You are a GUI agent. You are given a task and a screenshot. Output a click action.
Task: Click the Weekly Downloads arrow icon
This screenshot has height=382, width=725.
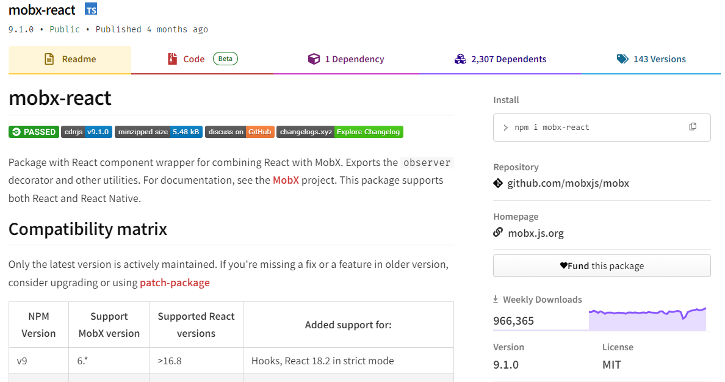pyautogui.click(x=496, y=299)
